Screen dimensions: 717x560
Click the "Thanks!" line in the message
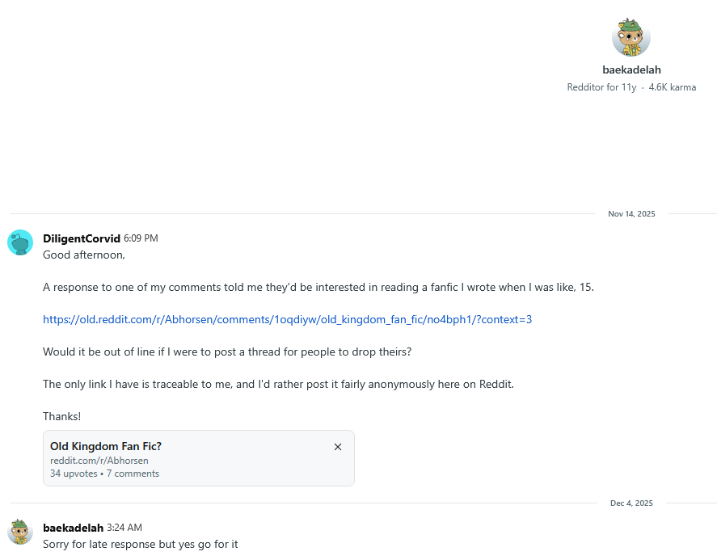[x=61, y=416]
